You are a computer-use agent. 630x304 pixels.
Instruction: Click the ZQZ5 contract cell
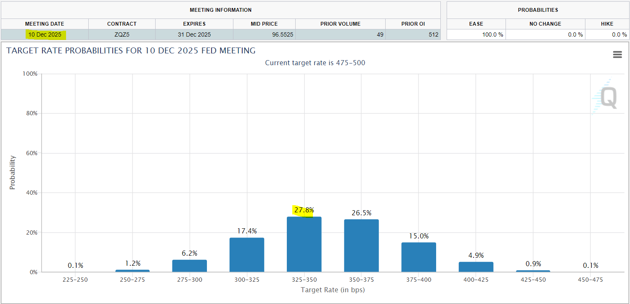[x=121, y=34]
